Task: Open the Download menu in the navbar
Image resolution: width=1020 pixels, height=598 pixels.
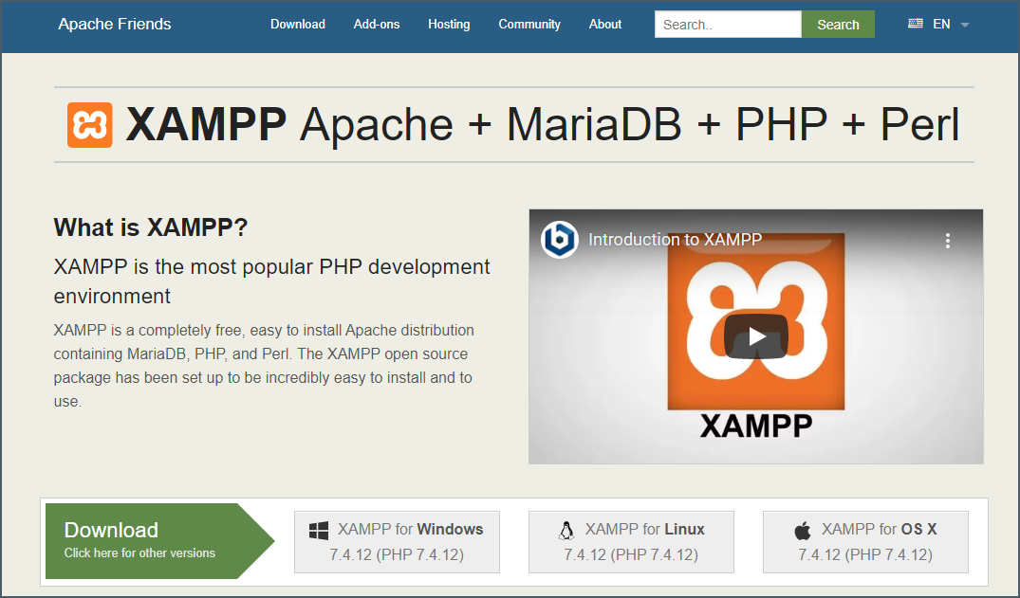Action: click(298, 24)
